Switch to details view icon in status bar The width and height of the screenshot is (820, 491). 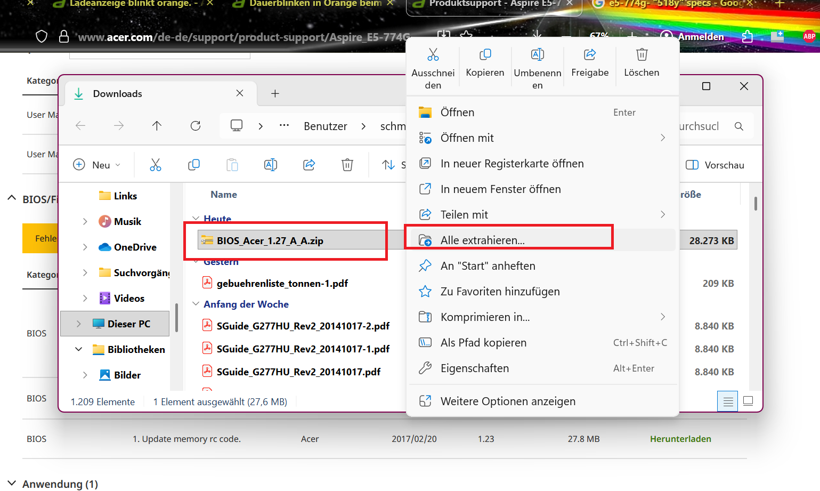728,401
